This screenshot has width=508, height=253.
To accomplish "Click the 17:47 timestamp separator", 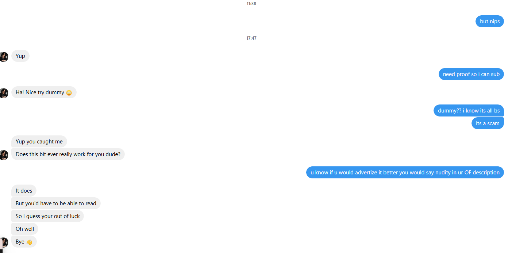I will (x=251, y=38).
